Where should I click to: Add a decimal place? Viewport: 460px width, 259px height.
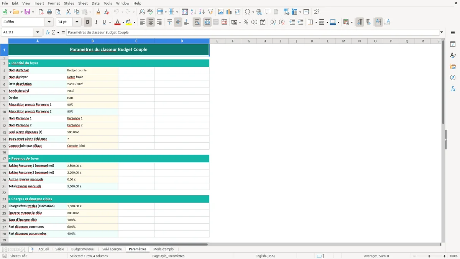coord(273,22)
